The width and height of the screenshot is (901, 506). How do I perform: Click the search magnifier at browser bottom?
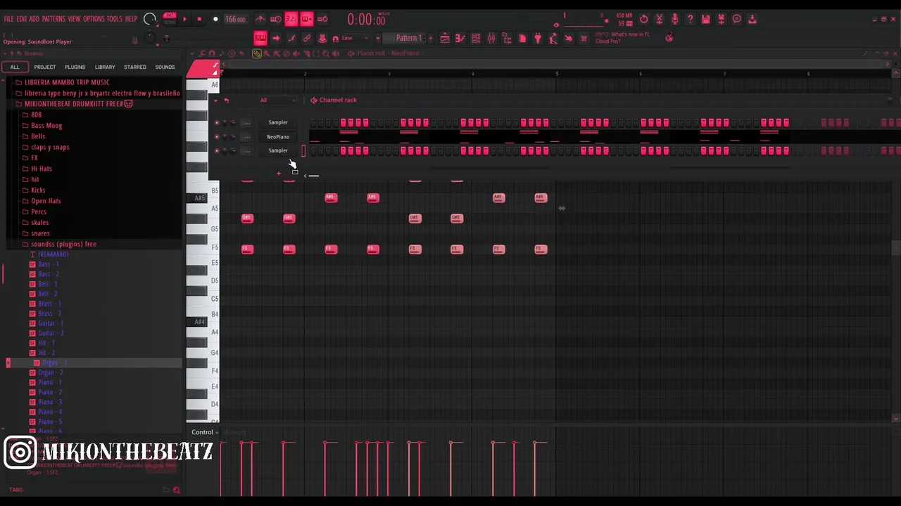tap(176, 490)
